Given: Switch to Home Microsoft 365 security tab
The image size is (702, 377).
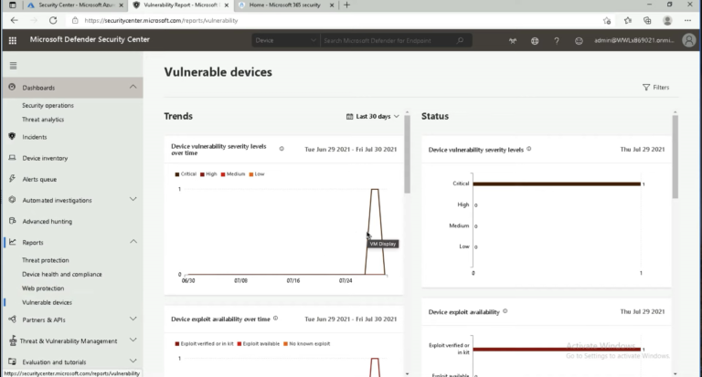Looking at the screenshot, I should 285,5.
